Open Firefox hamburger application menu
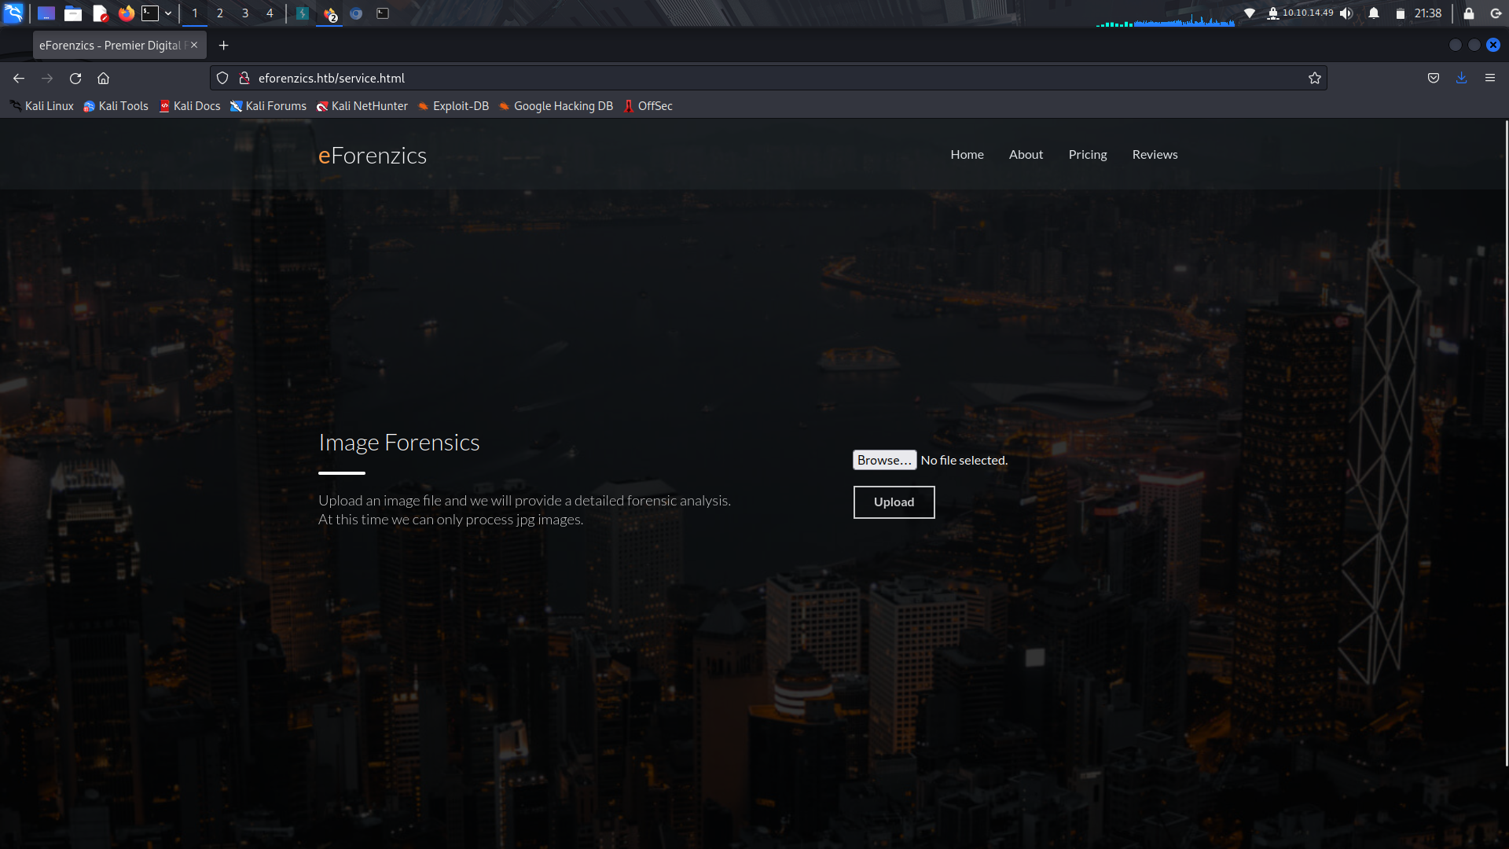The image size is (1509, 849). click(1489, 78)
